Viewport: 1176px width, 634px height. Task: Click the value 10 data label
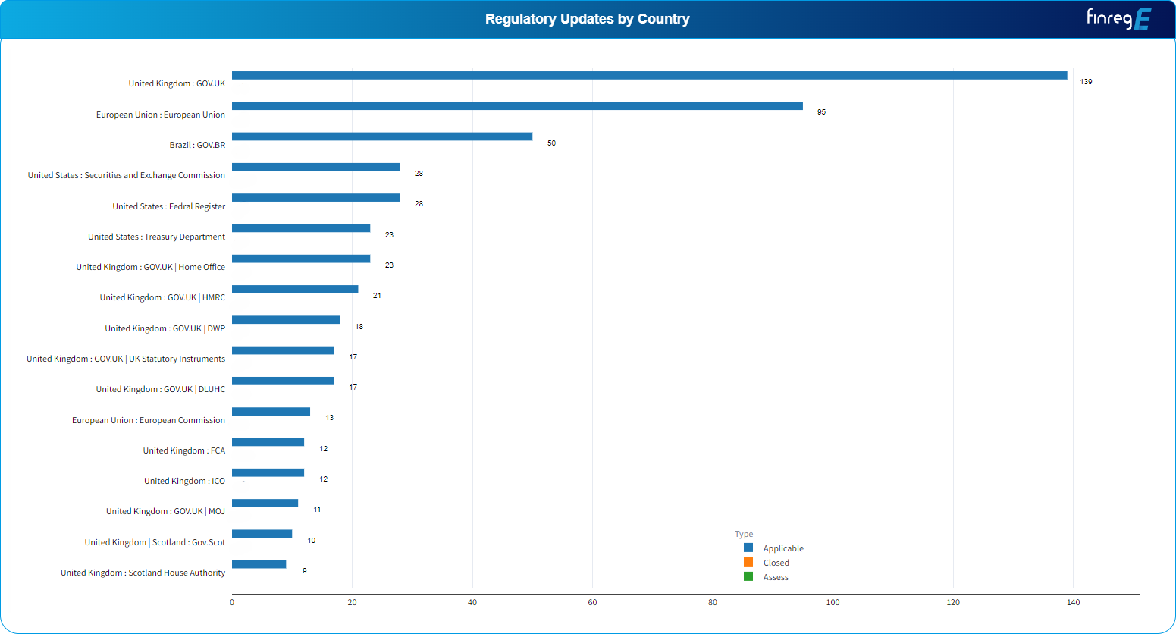(311, 540)
